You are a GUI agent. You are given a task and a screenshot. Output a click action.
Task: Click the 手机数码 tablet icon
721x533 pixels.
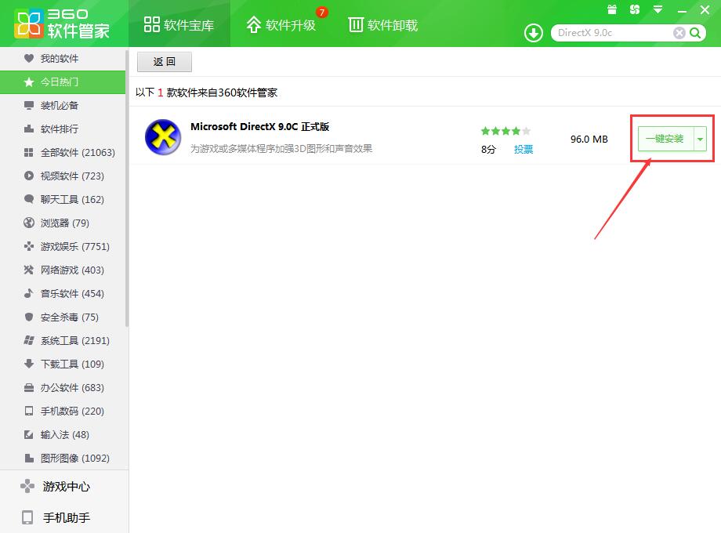[x=29, y=412]
